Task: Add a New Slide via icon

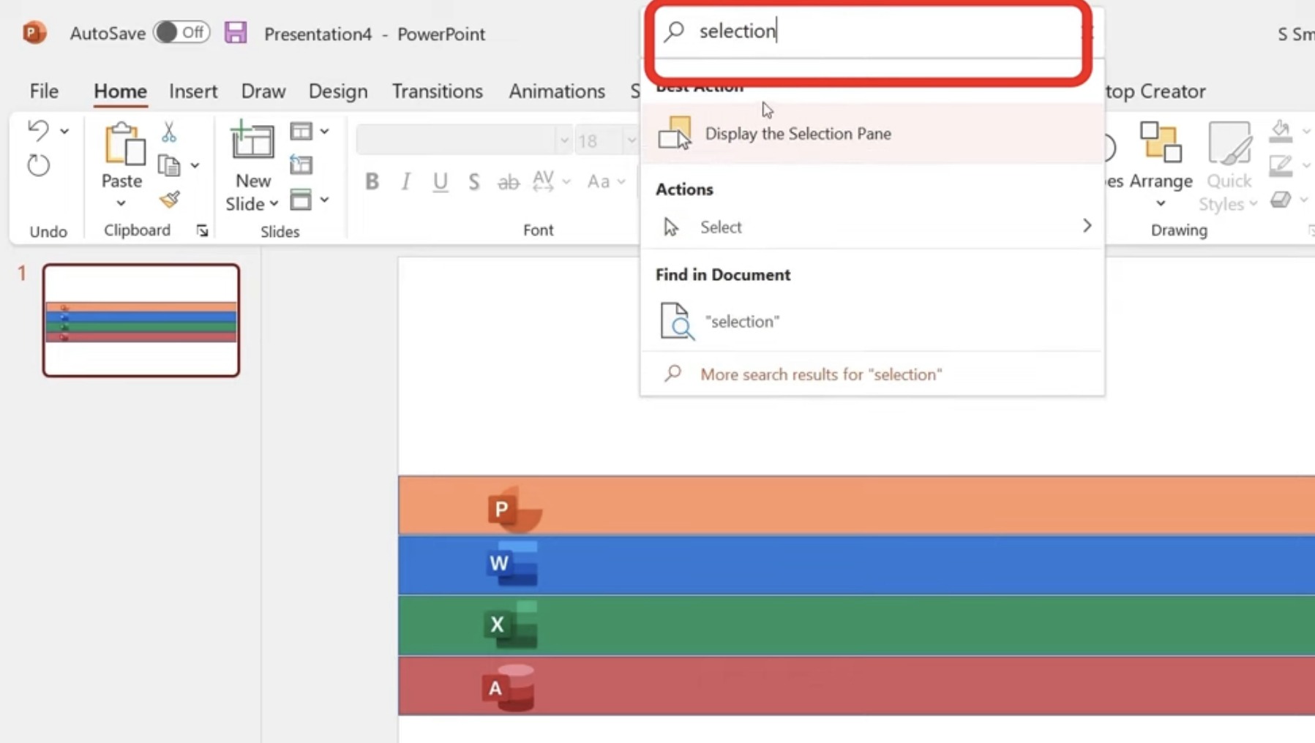Action: (252, 141)
